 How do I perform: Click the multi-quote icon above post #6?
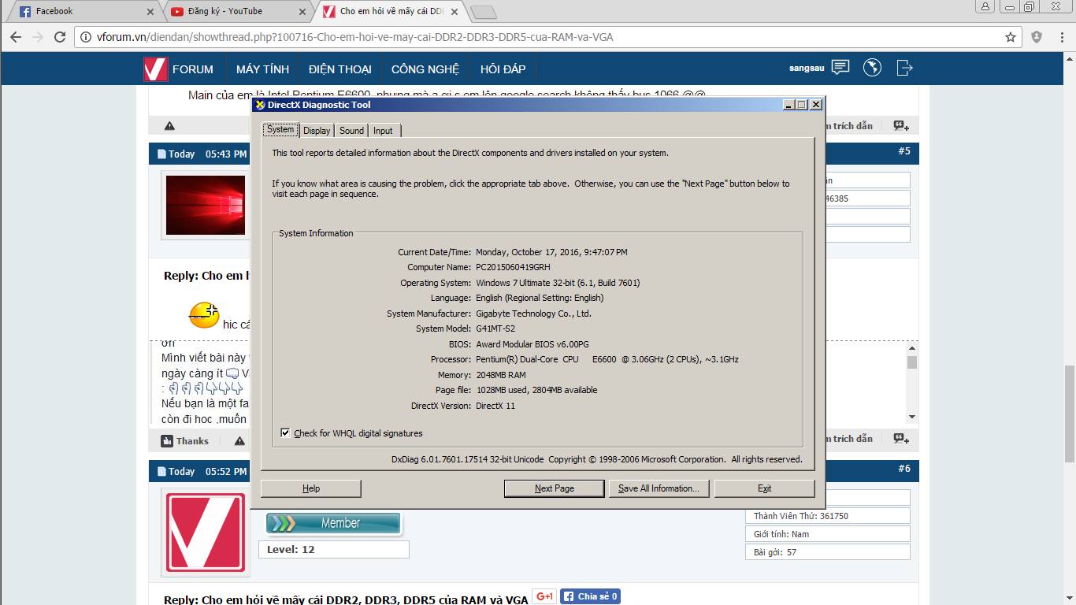[x=901, y=439]
